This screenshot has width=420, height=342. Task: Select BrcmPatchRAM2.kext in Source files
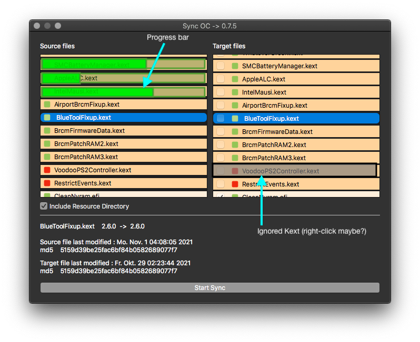tap(124, 143)
